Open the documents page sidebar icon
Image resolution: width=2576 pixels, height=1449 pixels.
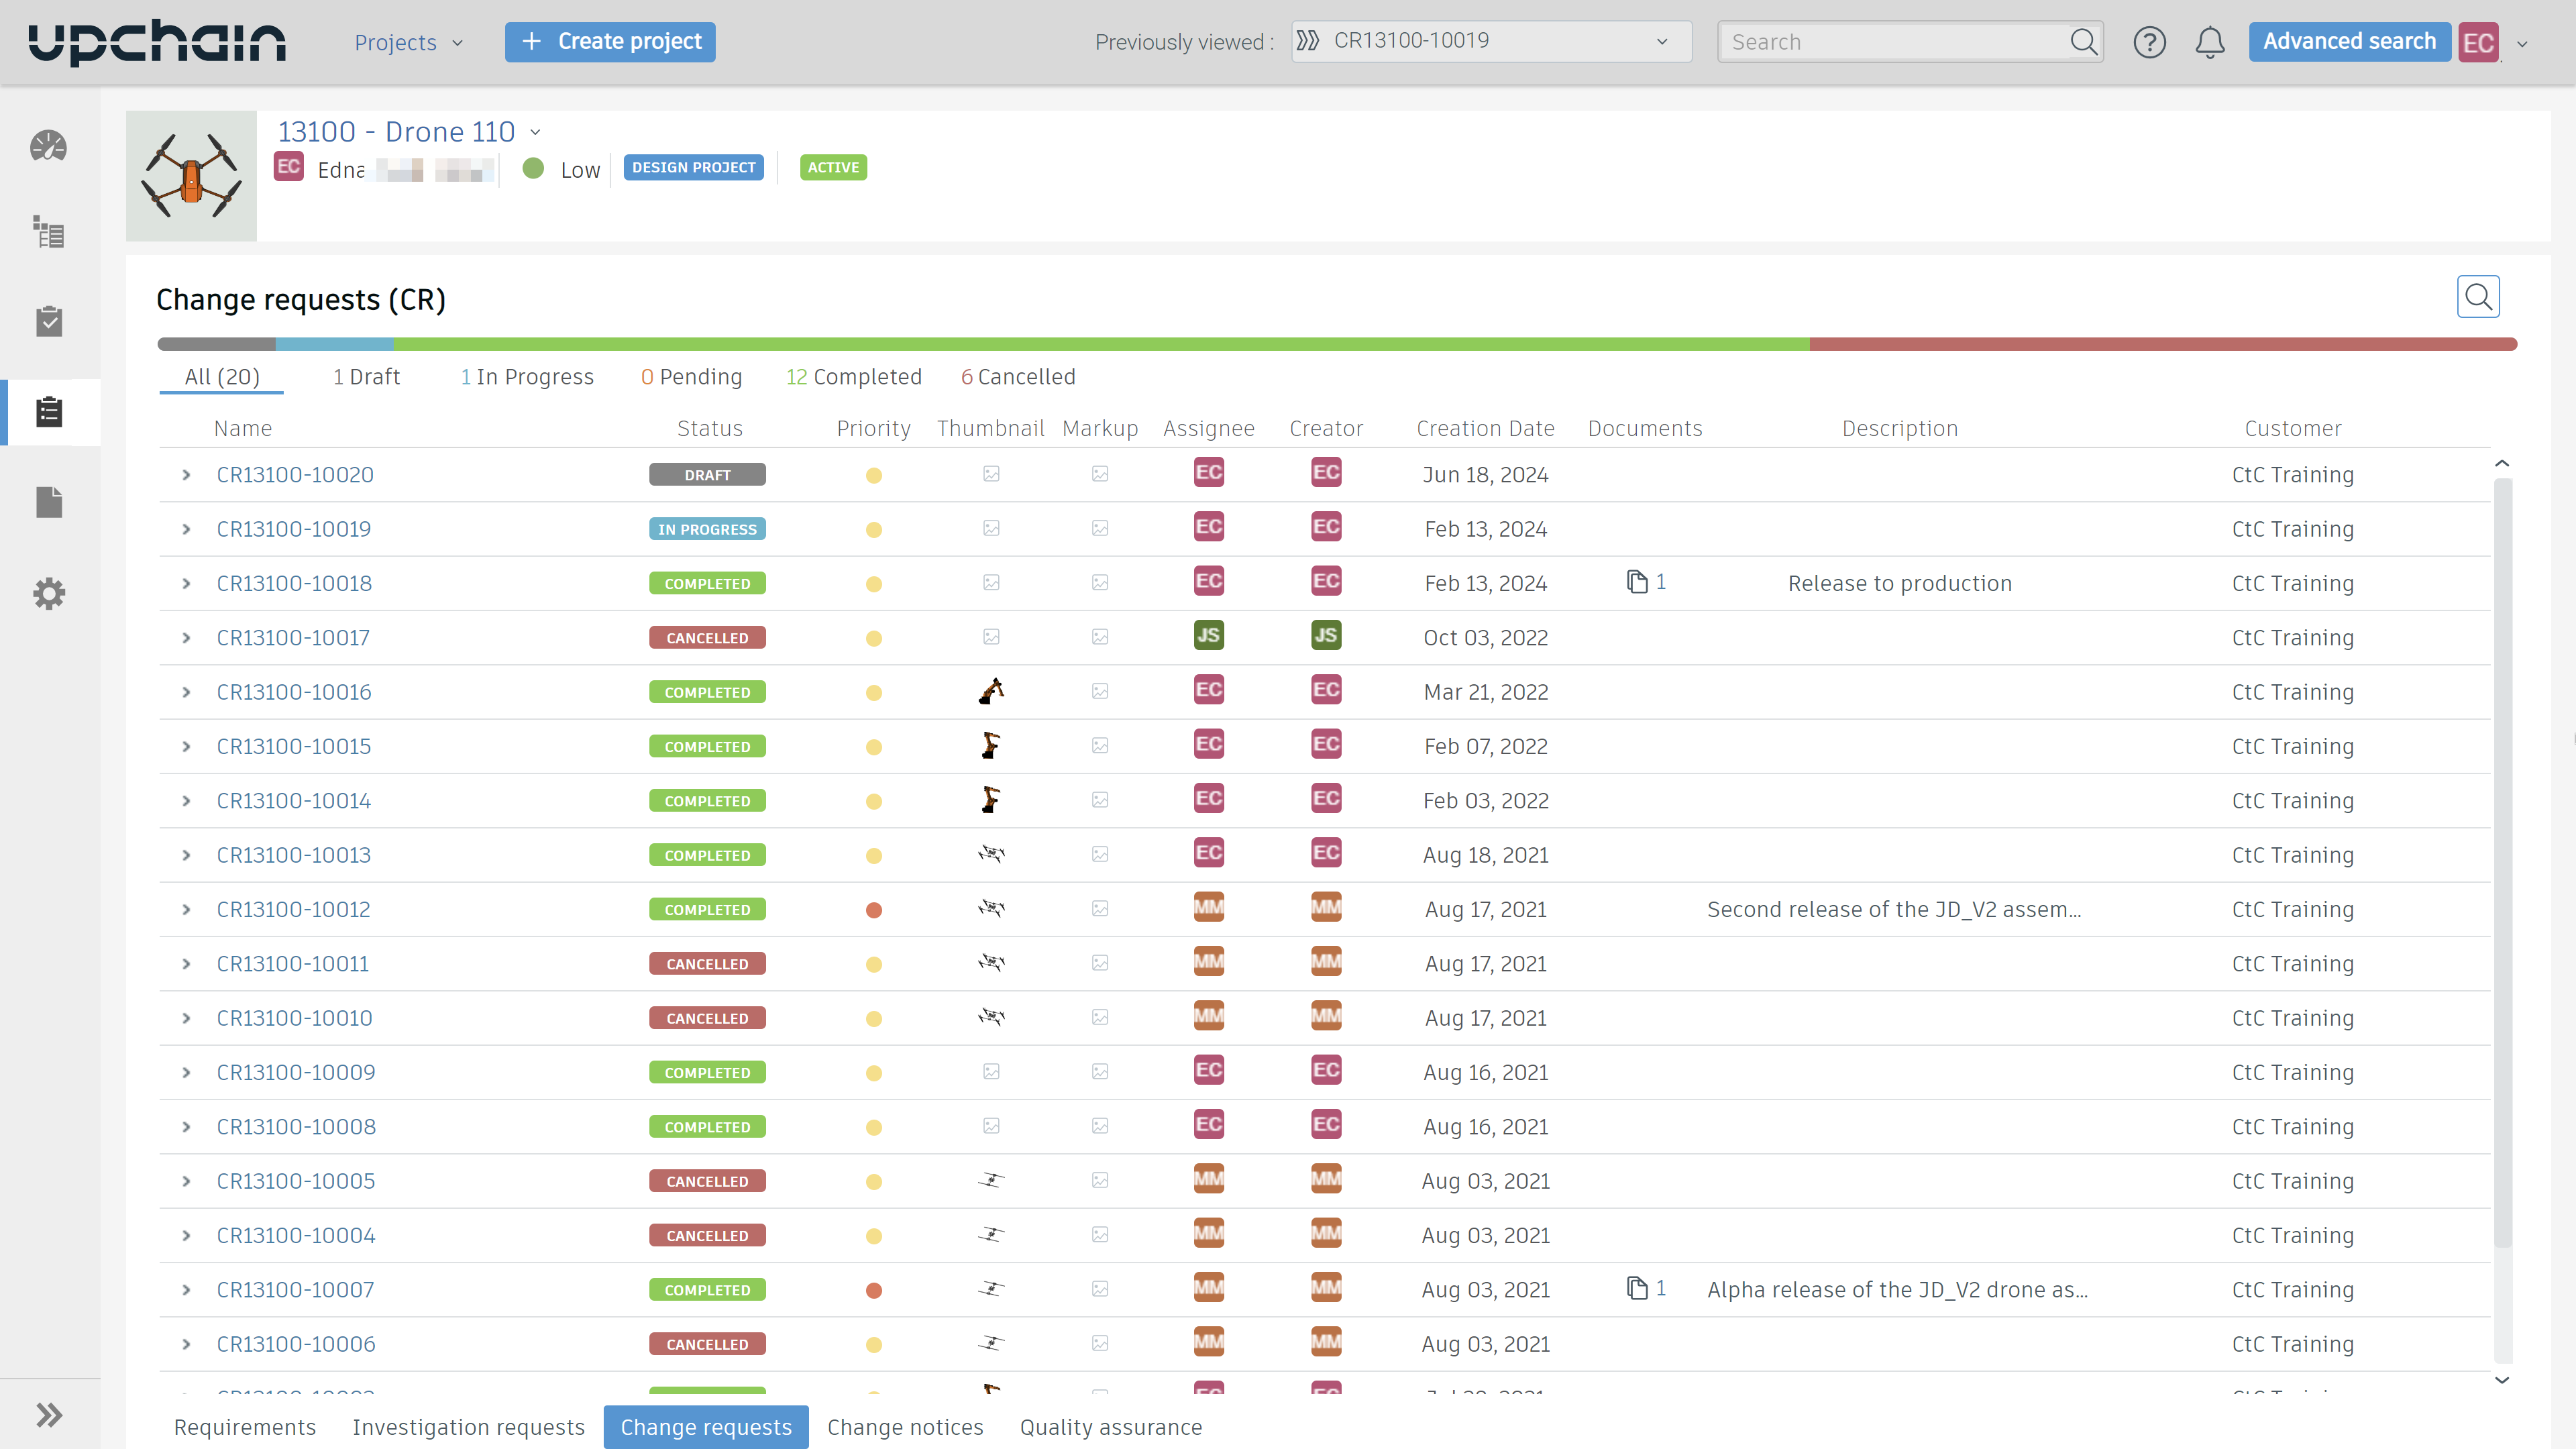[x=48, y=502]
